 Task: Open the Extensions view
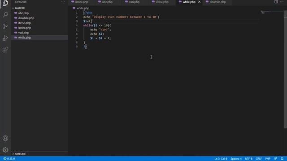(5, 50)
